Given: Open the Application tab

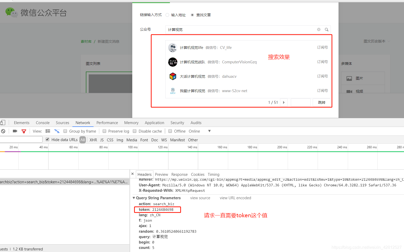Looking at the screenshot, I should pos(154,123).
